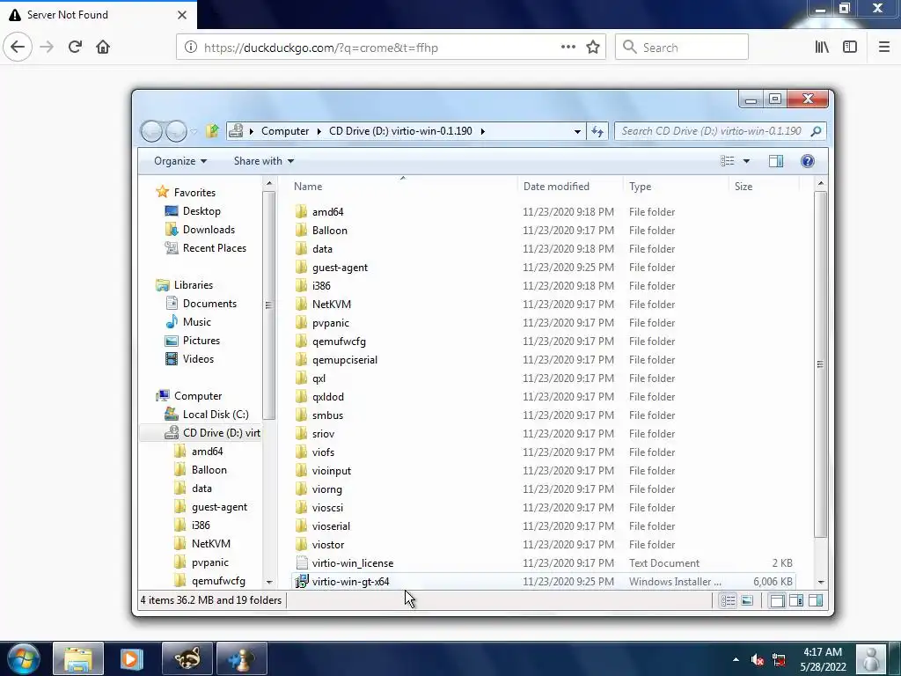Image resolution: width=901 pixels, height=676 pixels.
Task: Click the search magnifier in Explorer
Action: pyautogui.click(x=816, y=131)
